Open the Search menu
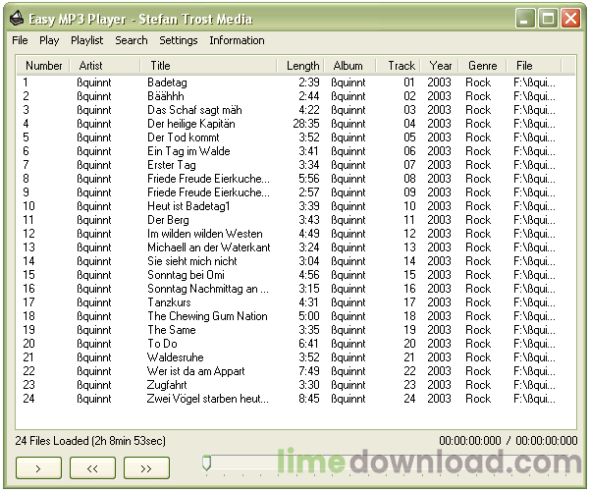This screenshot has height=492, width=589. coord(131,40)
